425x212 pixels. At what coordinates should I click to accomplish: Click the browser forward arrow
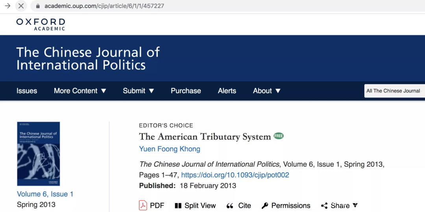(x=7, y=6)
